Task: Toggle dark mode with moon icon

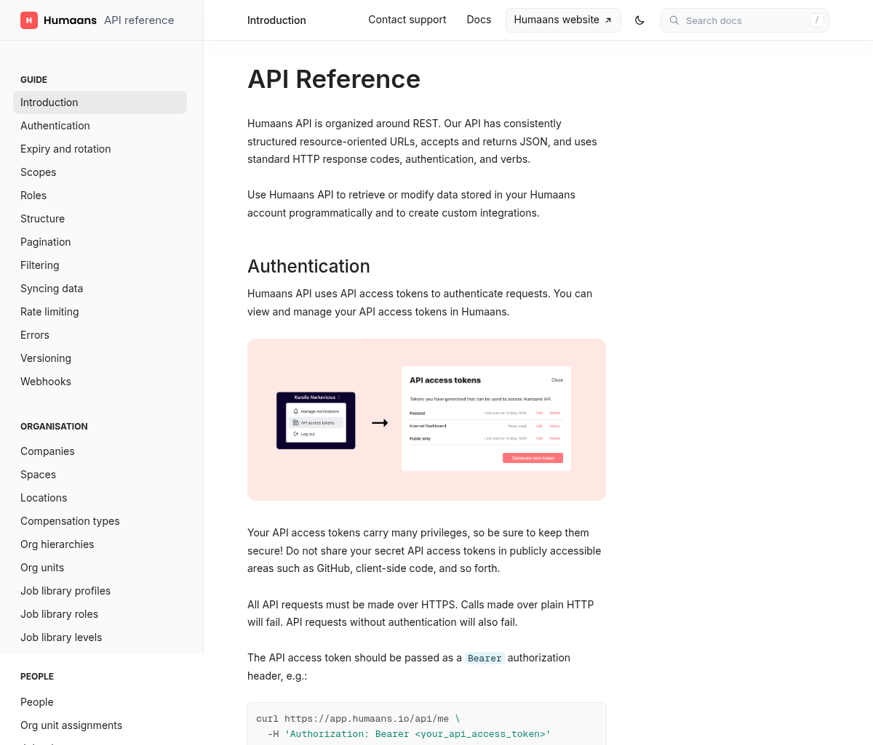Action: (x=639, y=20)
